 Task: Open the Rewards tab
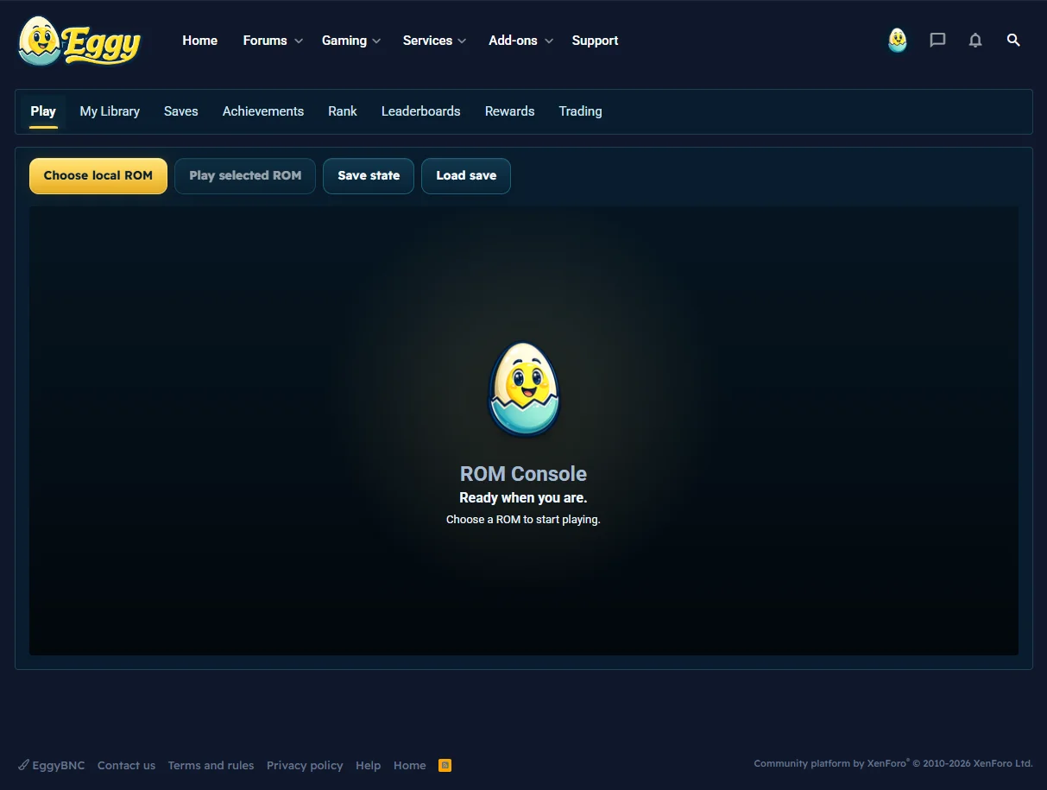[510, 111]
